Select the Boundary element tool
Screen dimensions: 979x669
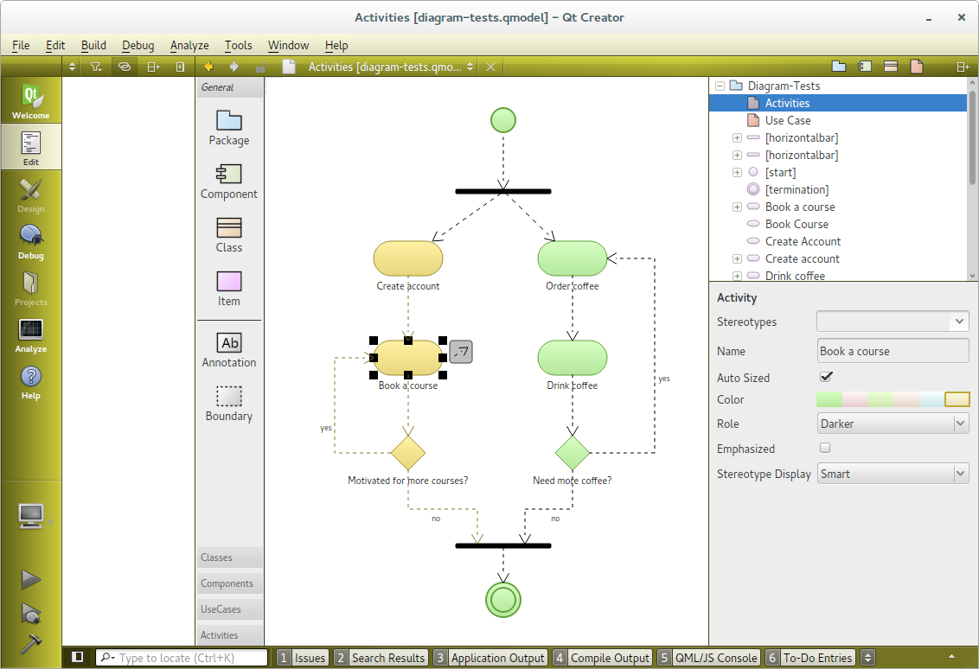click(229, 403)
